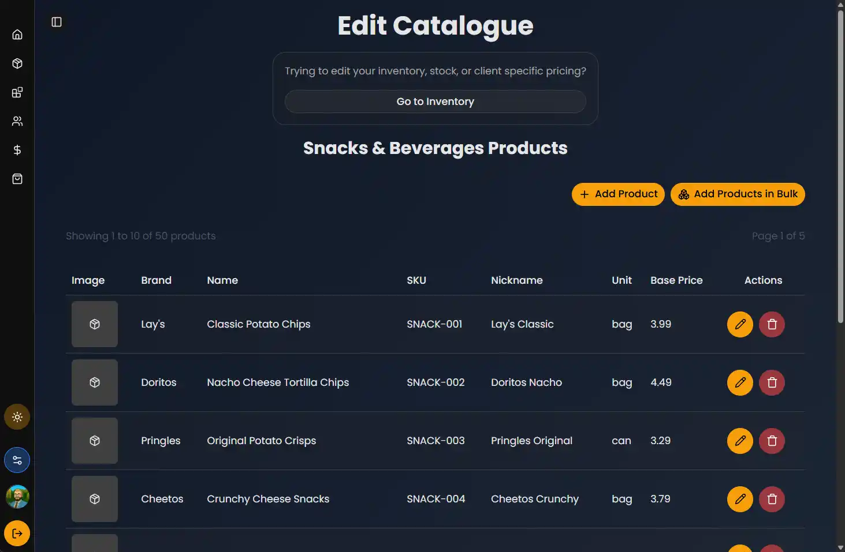Open the box/products icon in sidebar
The width and height of the screenshot is (845, 552).
17,63
